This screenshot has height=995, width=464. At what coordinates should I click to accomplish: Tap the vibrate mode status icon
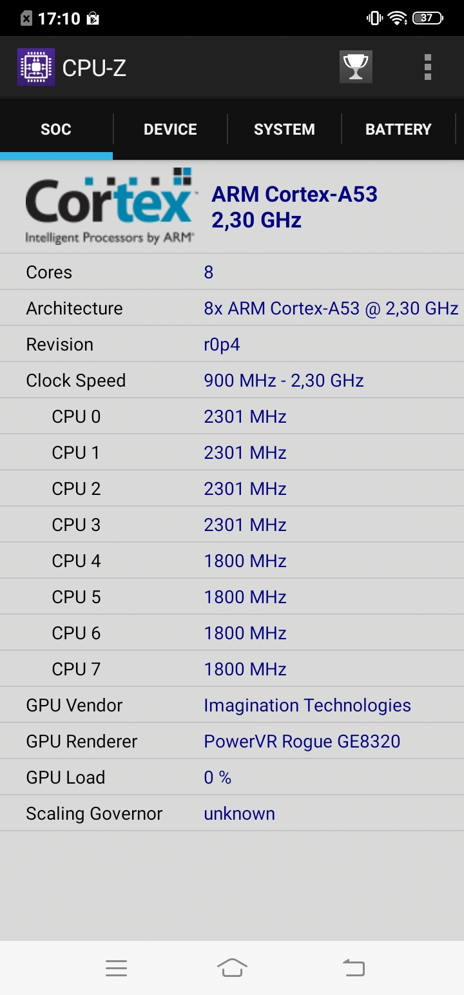click(x=374, y=18)
